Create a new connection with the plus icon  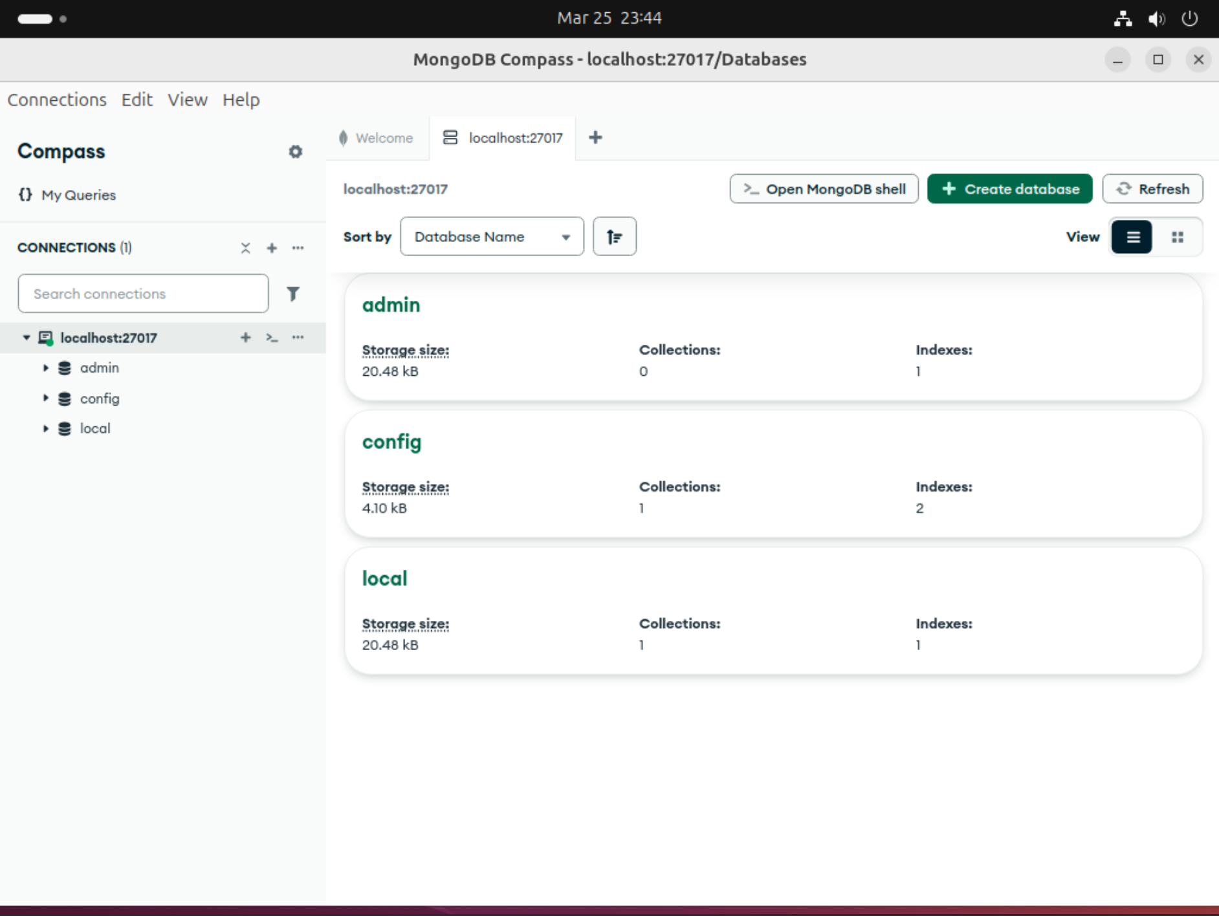click(271, 248)
